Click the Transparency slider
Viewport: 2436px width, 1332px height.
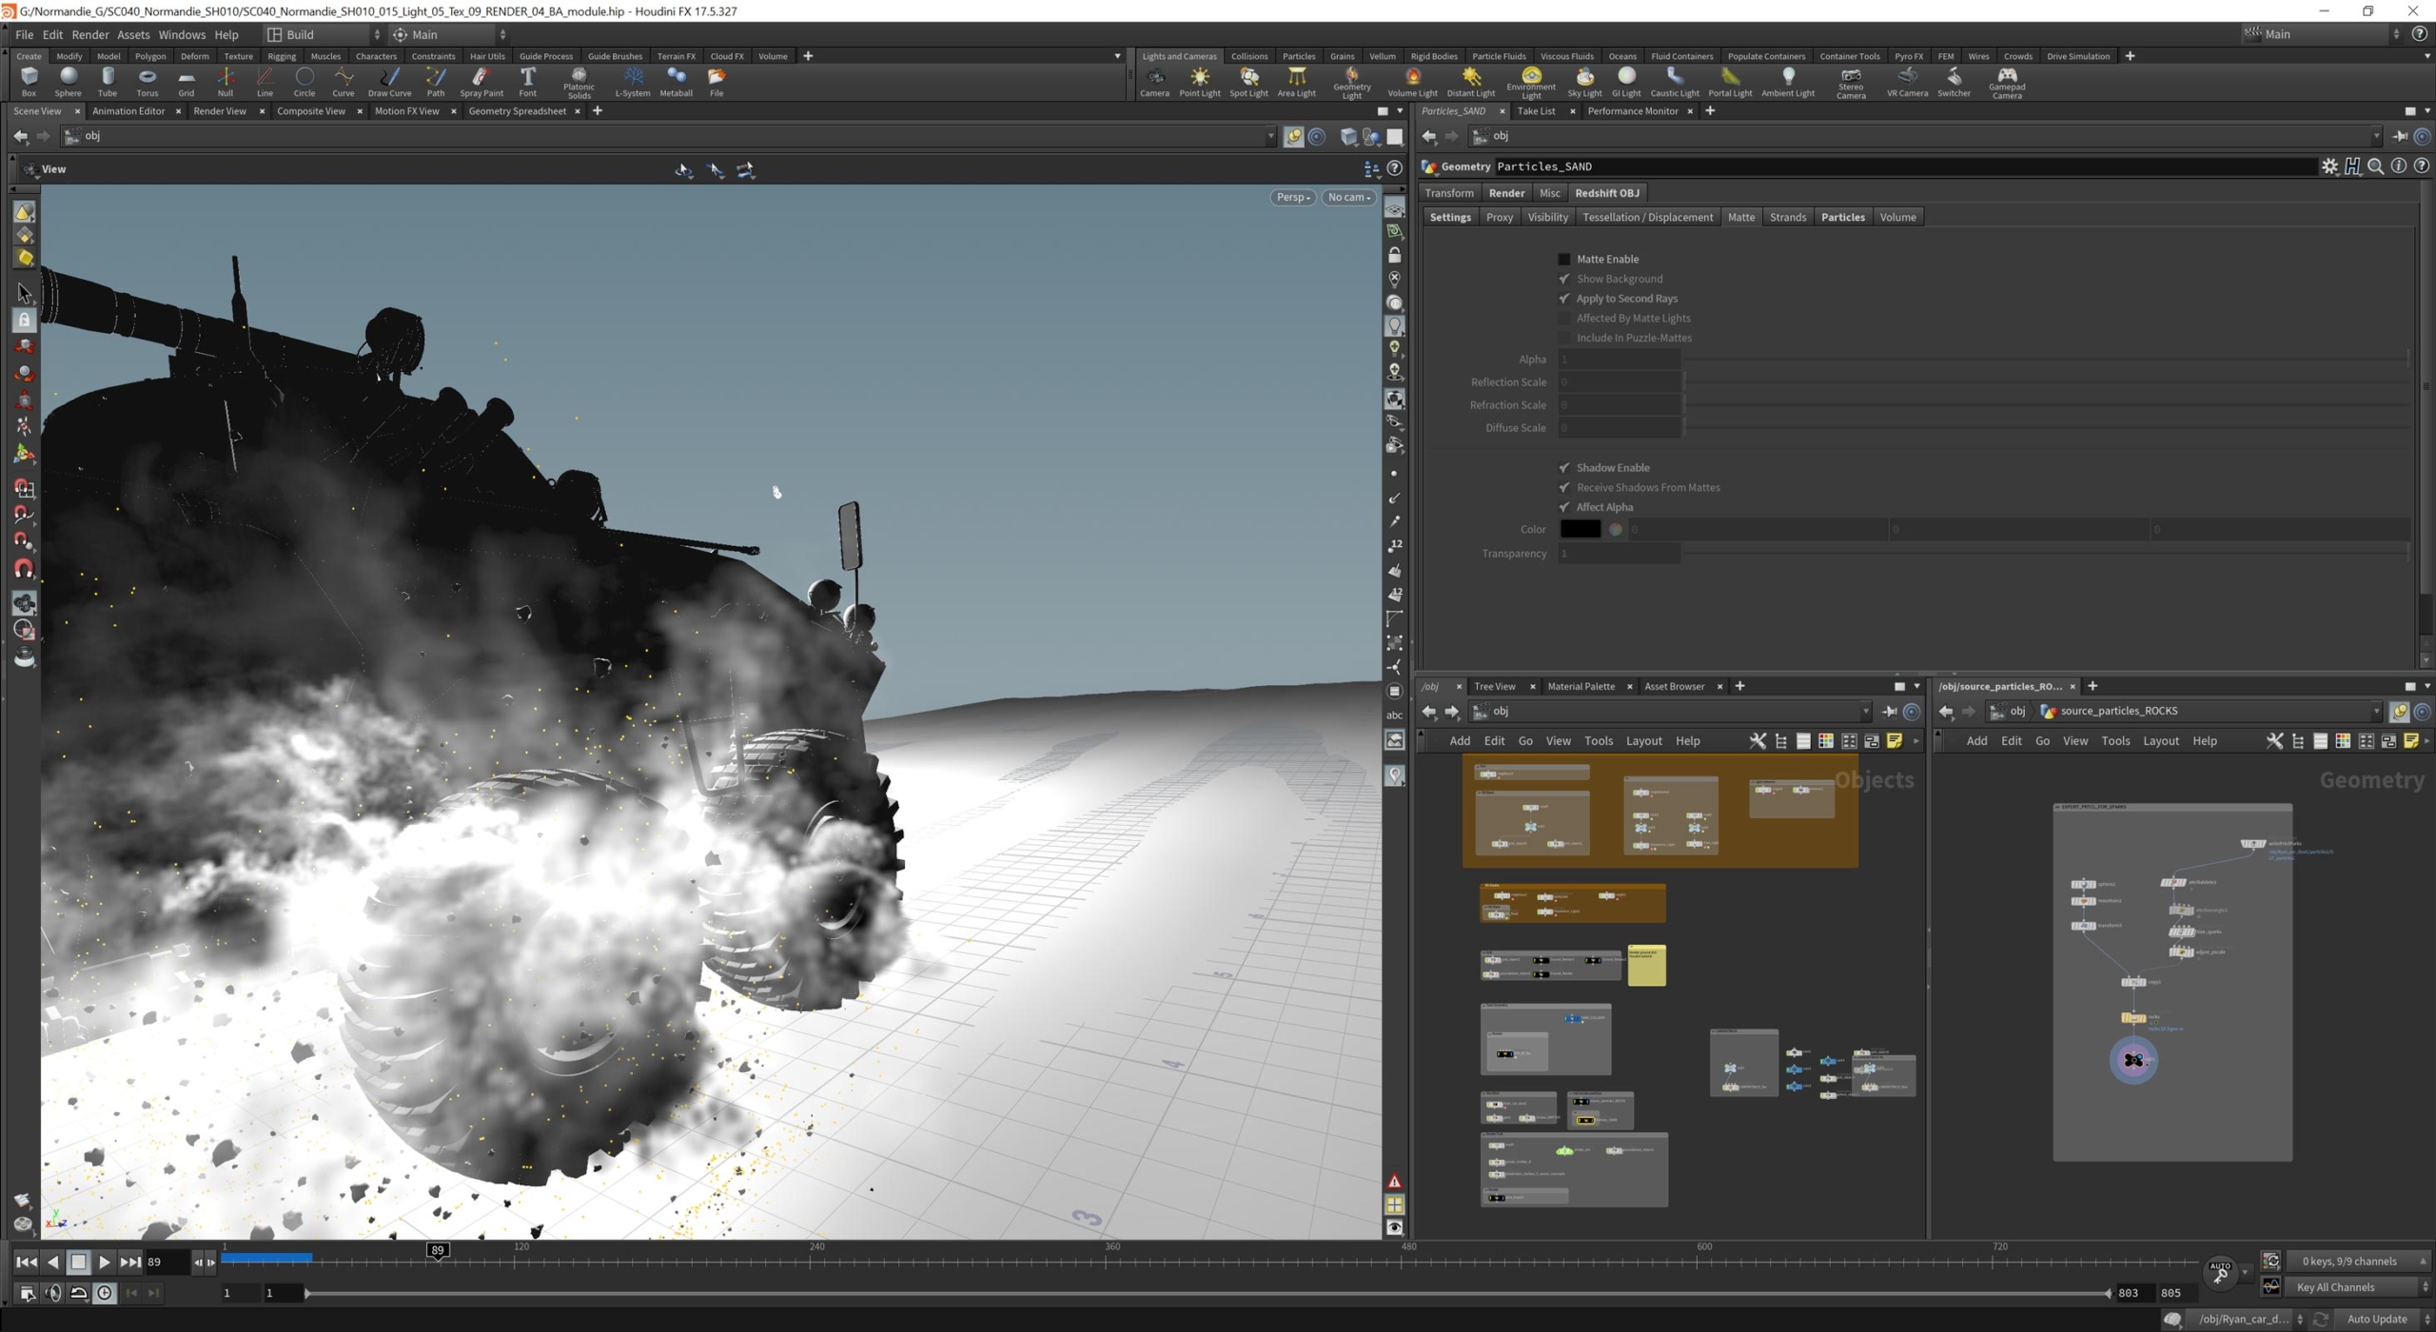coord(2045,554)
